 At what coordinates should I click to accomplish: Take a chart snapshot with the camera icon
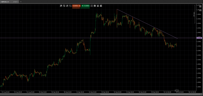200,10
